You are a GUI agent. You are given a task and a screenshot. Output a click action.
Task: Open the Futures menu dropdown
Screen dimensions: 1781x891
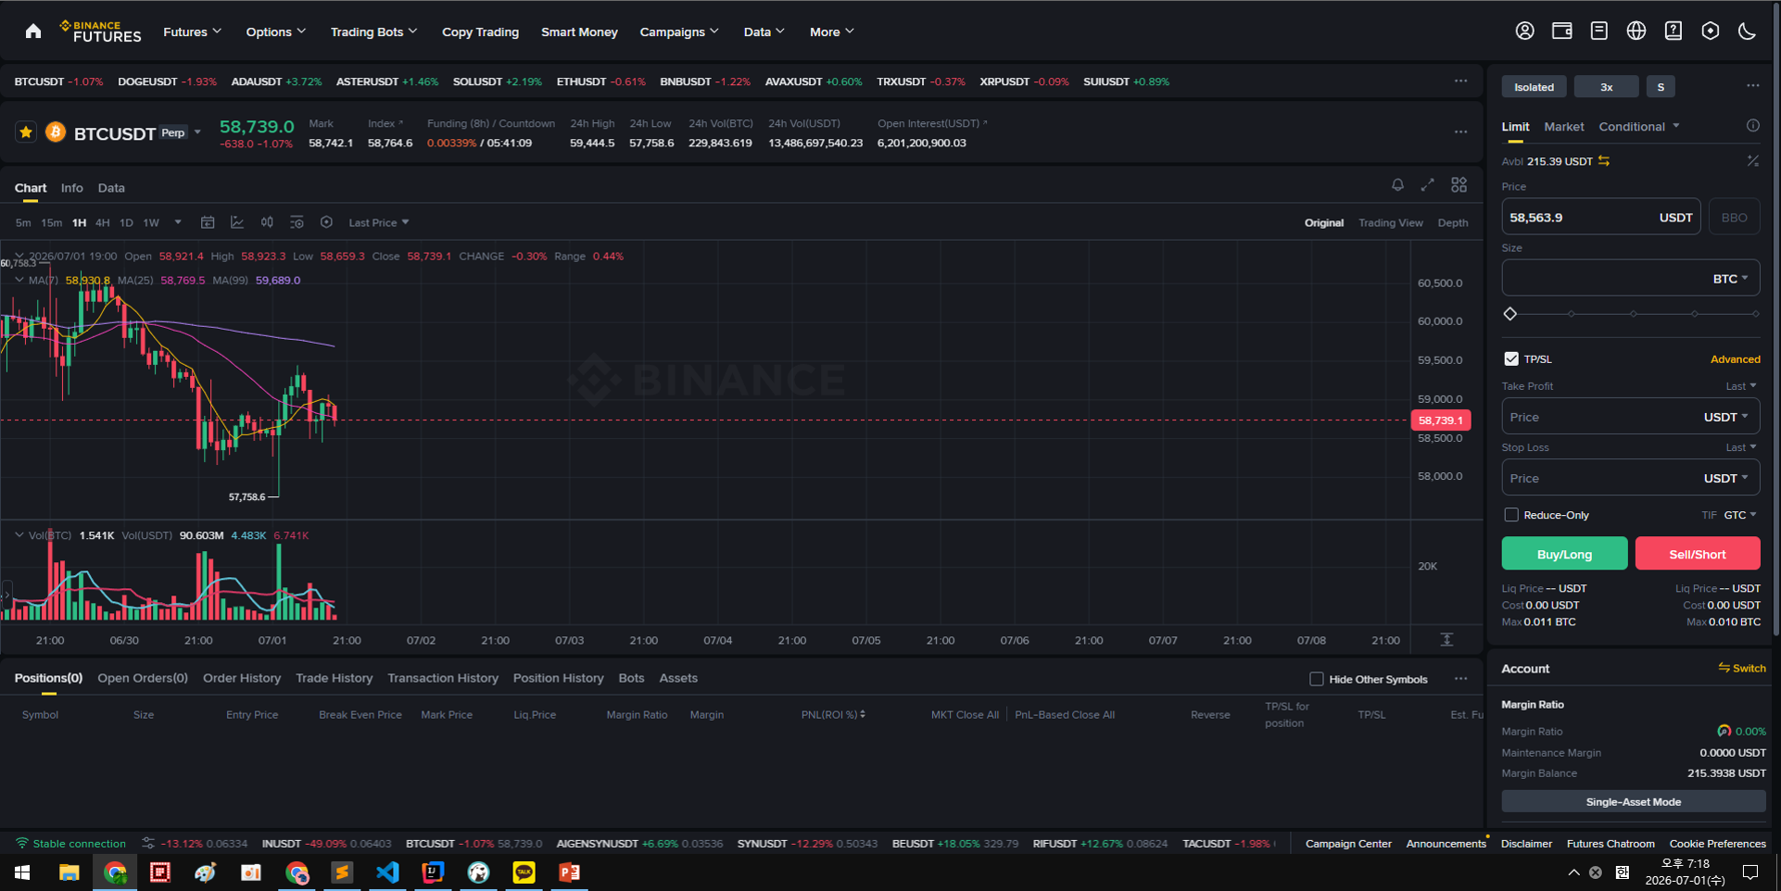[192, 31]
